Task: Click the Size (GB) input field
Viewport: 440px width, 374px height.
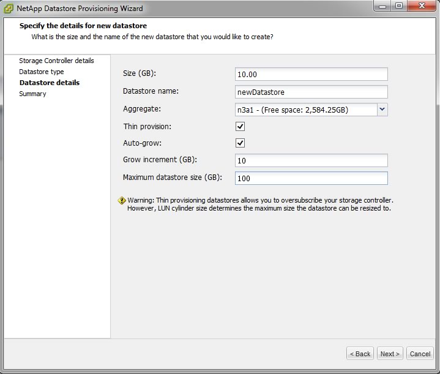Action: tap(311, 74)
